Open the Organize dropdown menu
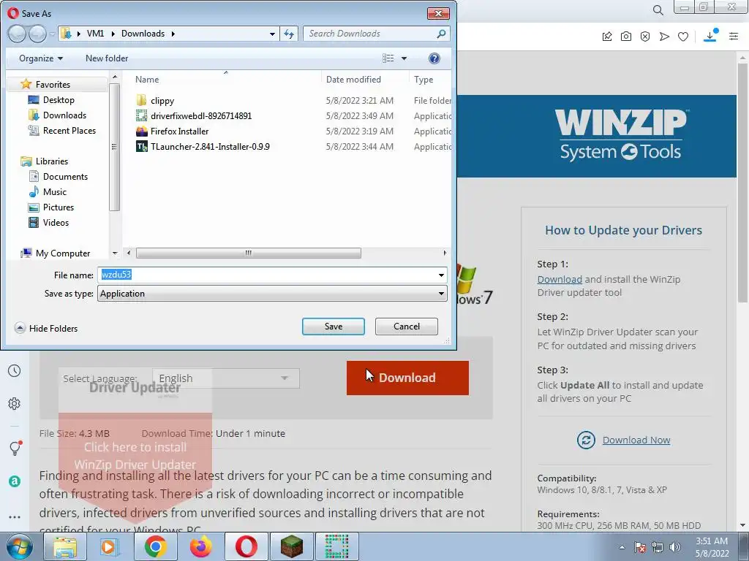Viewport: 749px width, 561px height. click(x=41, y=58)
